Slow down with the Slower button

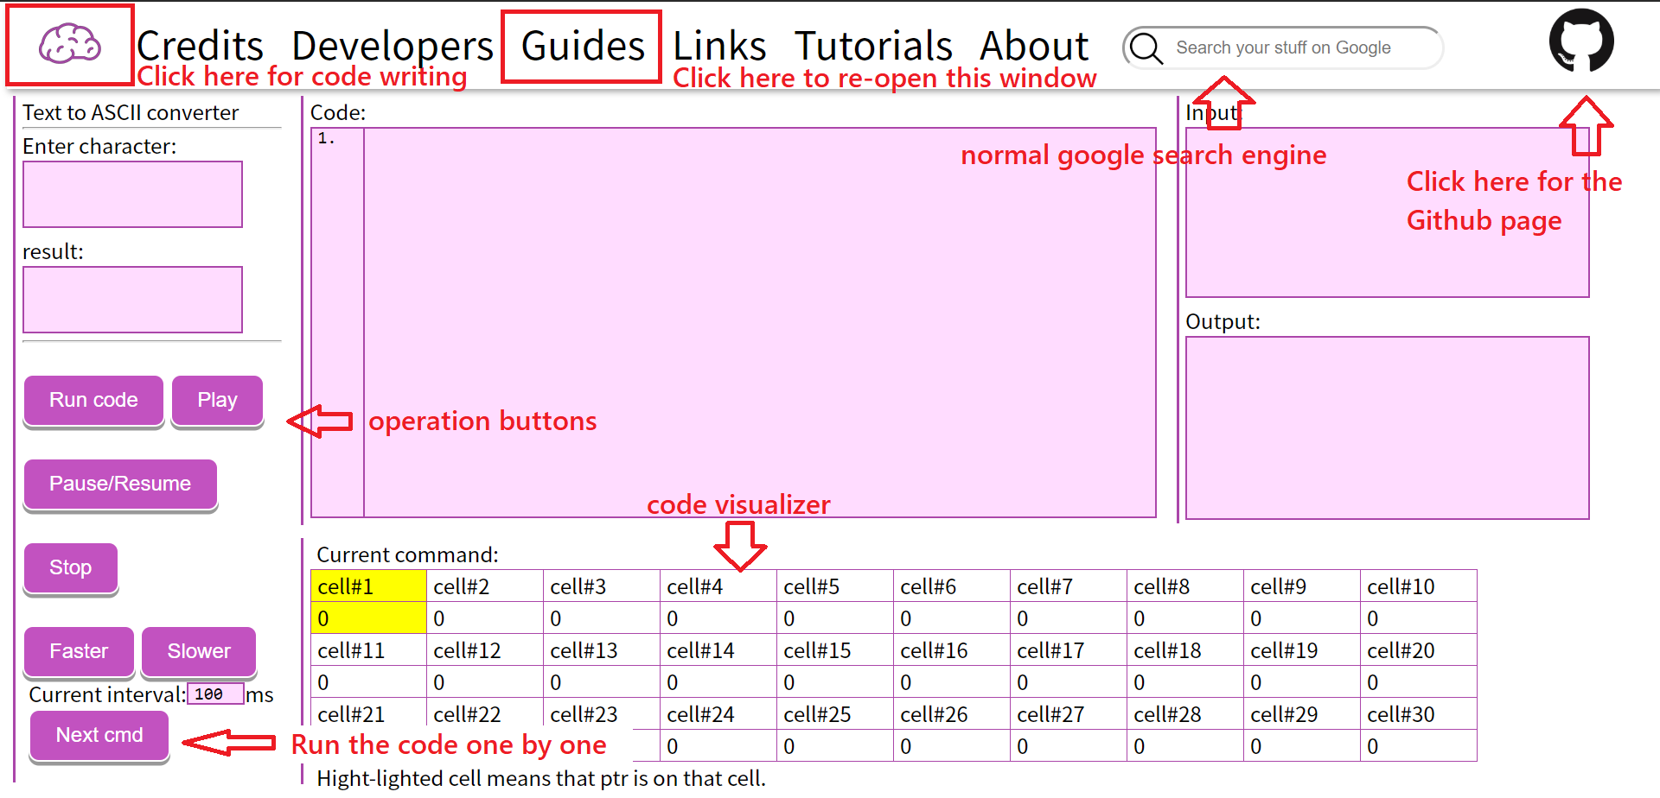[199, 651]
